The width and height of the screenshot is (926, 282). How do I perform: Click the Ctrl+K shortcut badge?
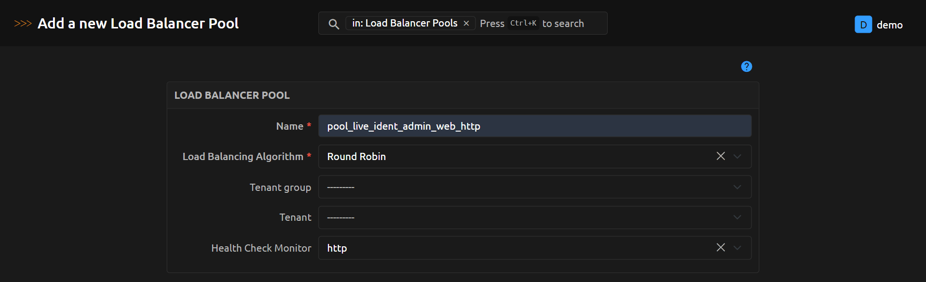coord(523,23)
